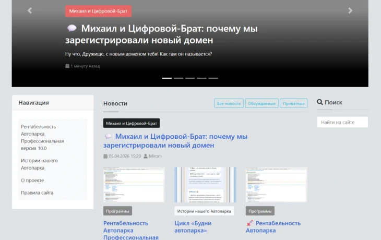Click the 'Программы' tag on first card
The height and width of the screenshot is (240, 381).
pyautogui.click(x=117, y=211)
